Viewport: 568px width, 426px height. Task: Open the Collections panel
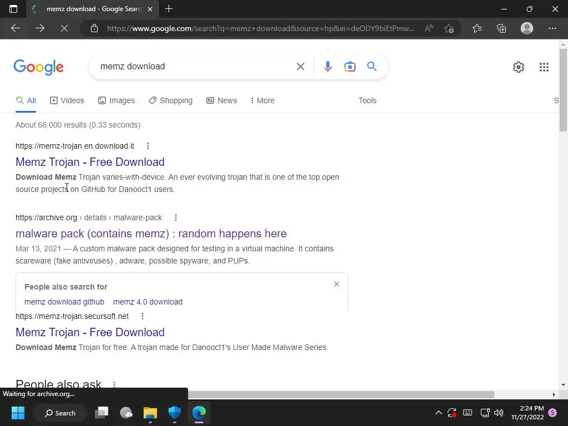pyautogui.click(x=501, y=28)
